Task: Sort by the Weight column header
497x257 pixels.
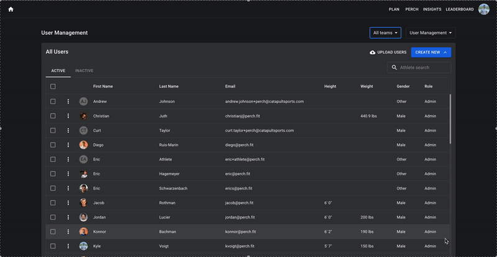Action: tap(367, 86)
